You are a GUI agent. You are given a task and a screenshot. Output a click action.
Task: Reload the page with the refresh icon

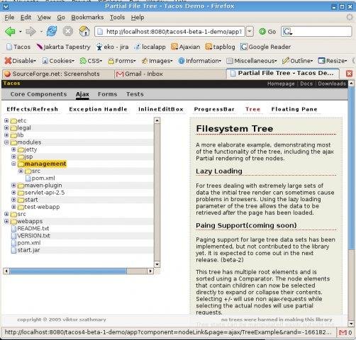pyautogui.click(x=52, y=31)
